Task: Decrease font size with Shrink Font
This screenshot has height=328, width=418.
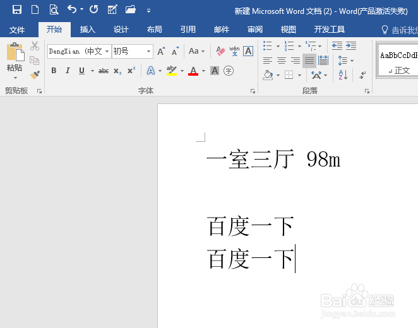Action: 175,51
